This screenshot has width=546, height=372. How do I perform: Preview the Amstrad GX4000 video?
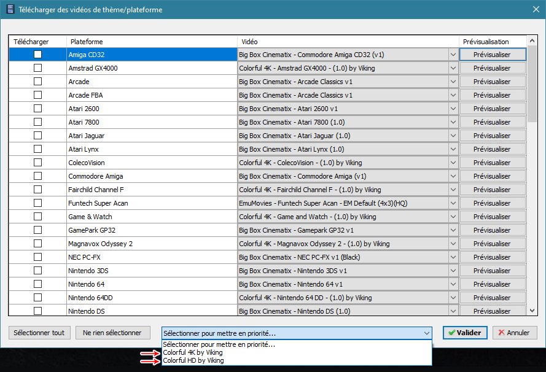pyautogui.click(x=493, y=68)
